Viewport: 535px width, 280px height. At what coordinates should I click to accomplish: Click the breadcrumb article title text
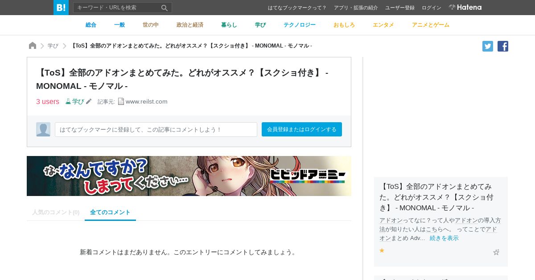click(x=191, y=46)
